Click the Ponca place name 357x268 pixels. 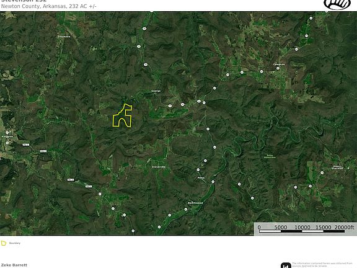tap(201, 177)
